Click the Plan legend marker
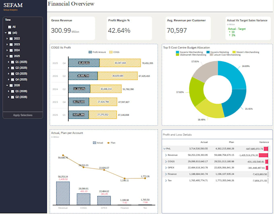Image resolution: width=274 pixels, height=214 pixels. point(108,143)
